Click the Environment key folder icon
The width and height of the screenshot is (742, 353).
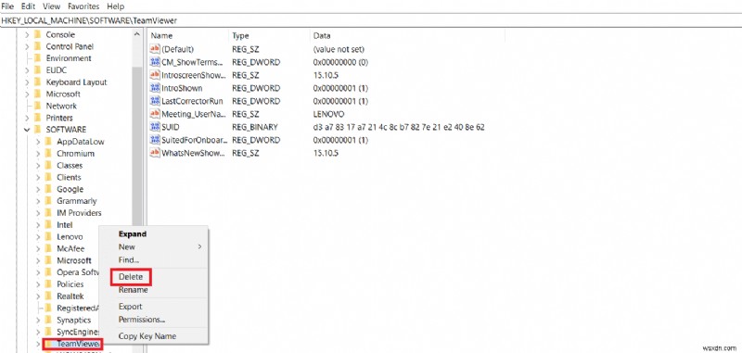coord(37,58)
